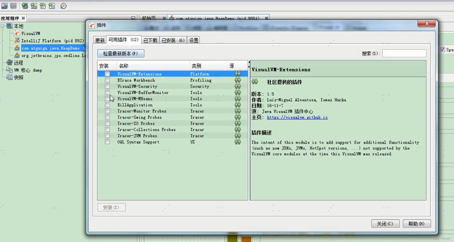Click the Add VM coredump toolbar icon

pos(43,6)
